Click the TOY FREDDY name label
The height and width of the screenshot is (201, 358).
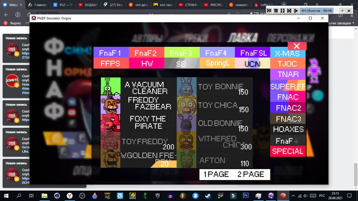[x=144, y=141]
